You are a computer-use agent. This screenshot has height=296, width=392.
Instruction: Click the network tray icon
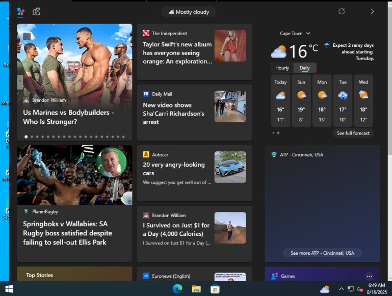tap(351, 289)
